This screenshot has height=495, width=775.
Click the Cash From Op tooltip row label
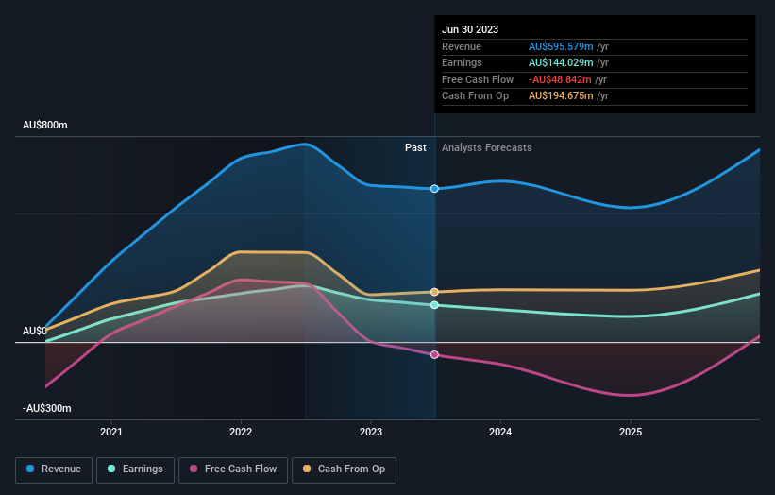[475, 96]
